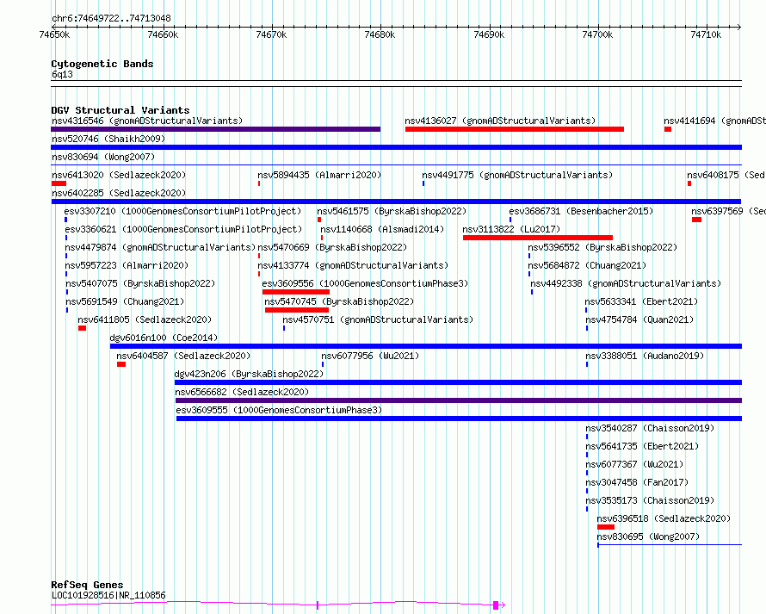This screenshot has width=766, height=614.
Task: Click red bar under nsv5470745
Action: click(297, 310)
